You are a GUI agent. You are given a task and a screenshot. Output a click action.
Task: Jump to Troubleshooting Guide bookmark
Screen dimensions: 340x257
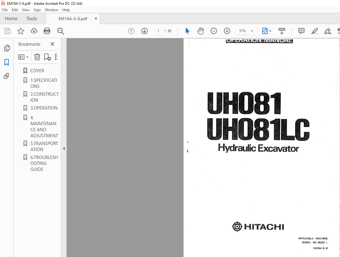coord(44,163)
